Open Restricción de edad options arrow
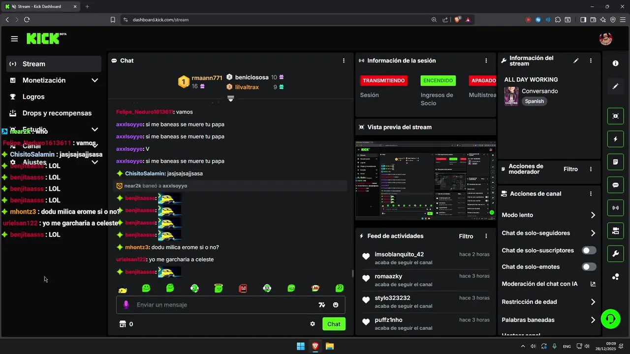 593,302
